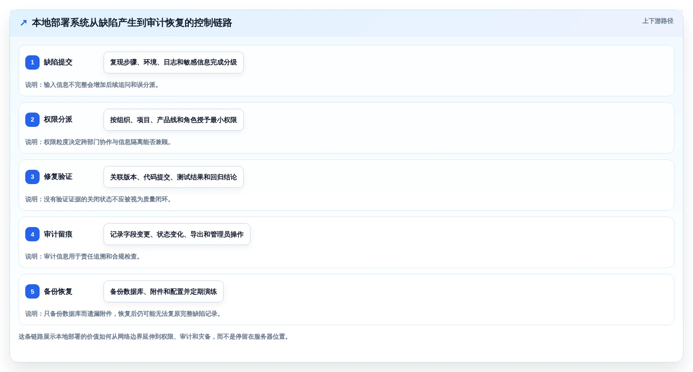Screen dimensions: 693x372
Task: Click the arrow icon beside the title
Action: click(x=23, y=23)
